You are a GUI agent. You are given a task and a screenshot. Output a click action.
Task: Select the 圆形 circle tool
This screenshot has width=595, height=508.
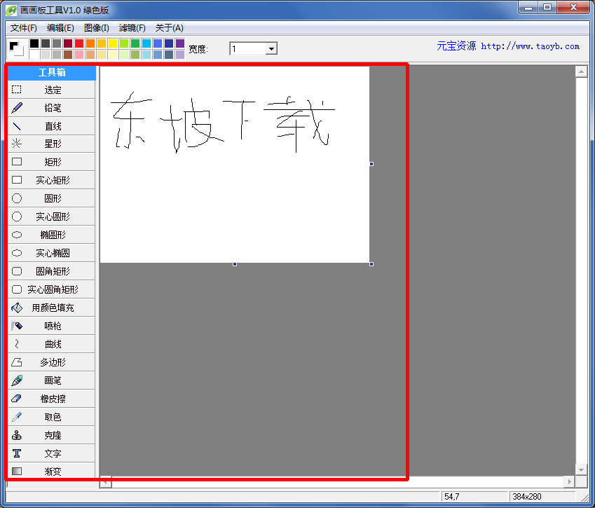click(x=51, y=198)
